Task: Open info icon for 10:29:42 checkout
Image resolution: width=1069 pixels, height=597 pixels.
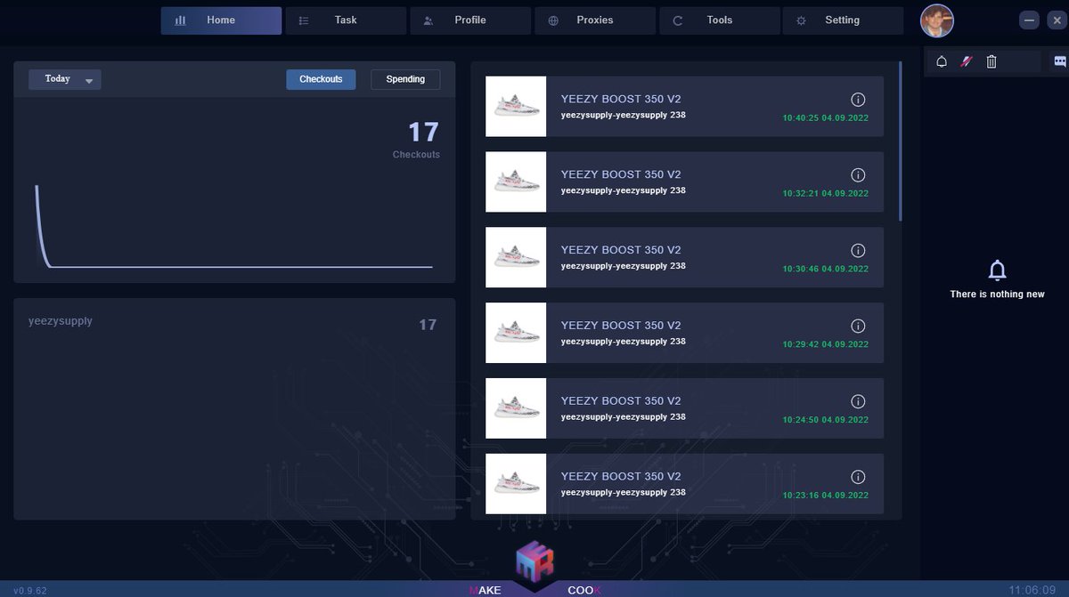Action: tap(858, 327)
